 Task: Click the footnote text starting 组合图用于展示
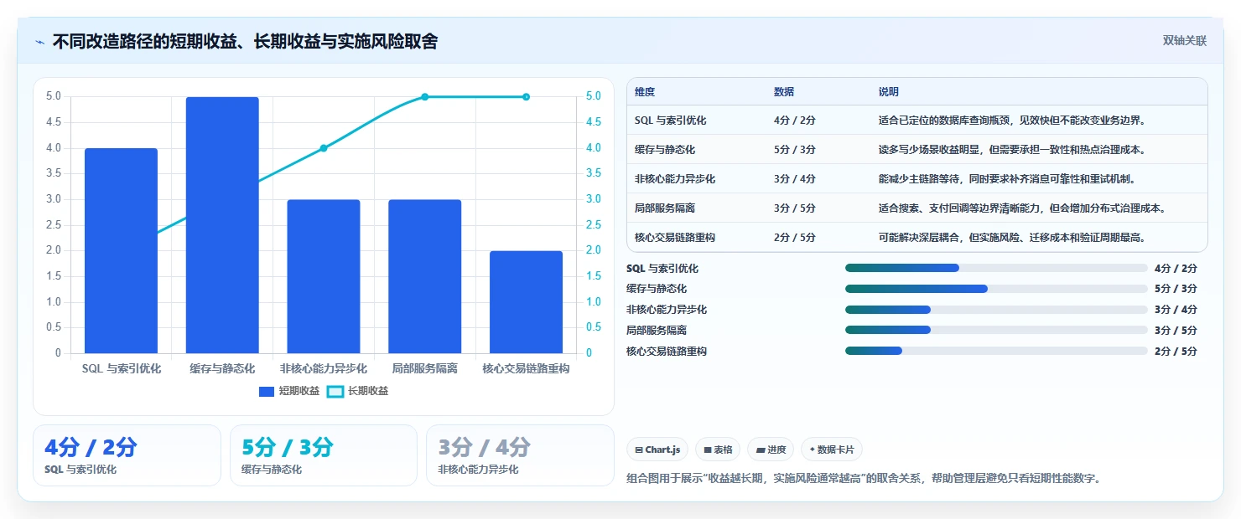[x=863, y=479]
